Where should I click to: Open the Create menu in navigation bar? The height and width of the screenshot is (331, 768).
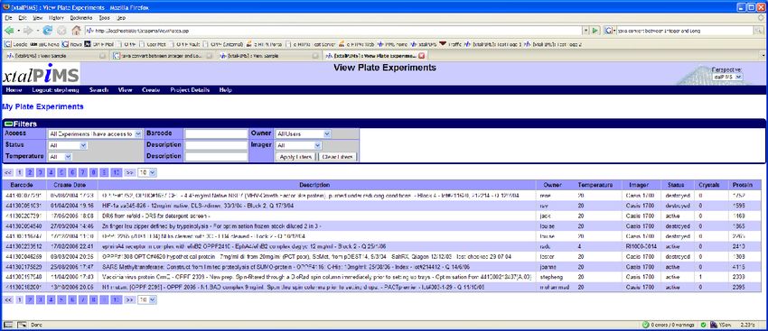pos(151,90)
